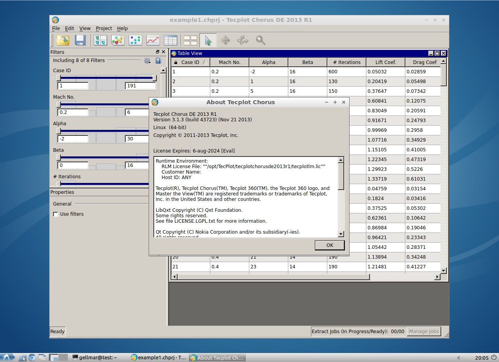Click the Tecplot Chorus title bar icon
The width and height of the screenshot is (499, 362).
55,20
